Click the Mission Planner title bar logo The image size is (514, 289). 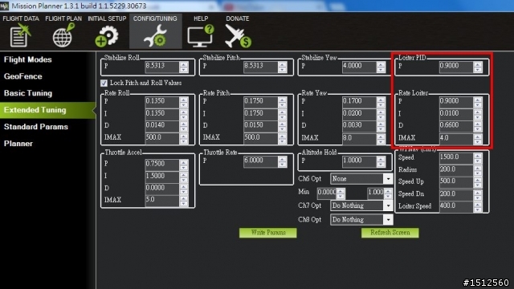4,6
